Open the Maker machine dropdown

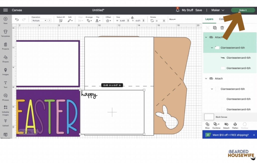pyautogui.click(x=217, y=10)
